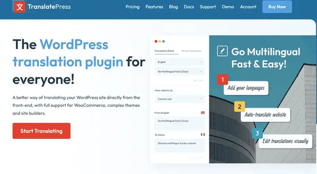Click the TranslatePress brand name
317x174 pixels.
click(x=49, y=7)
